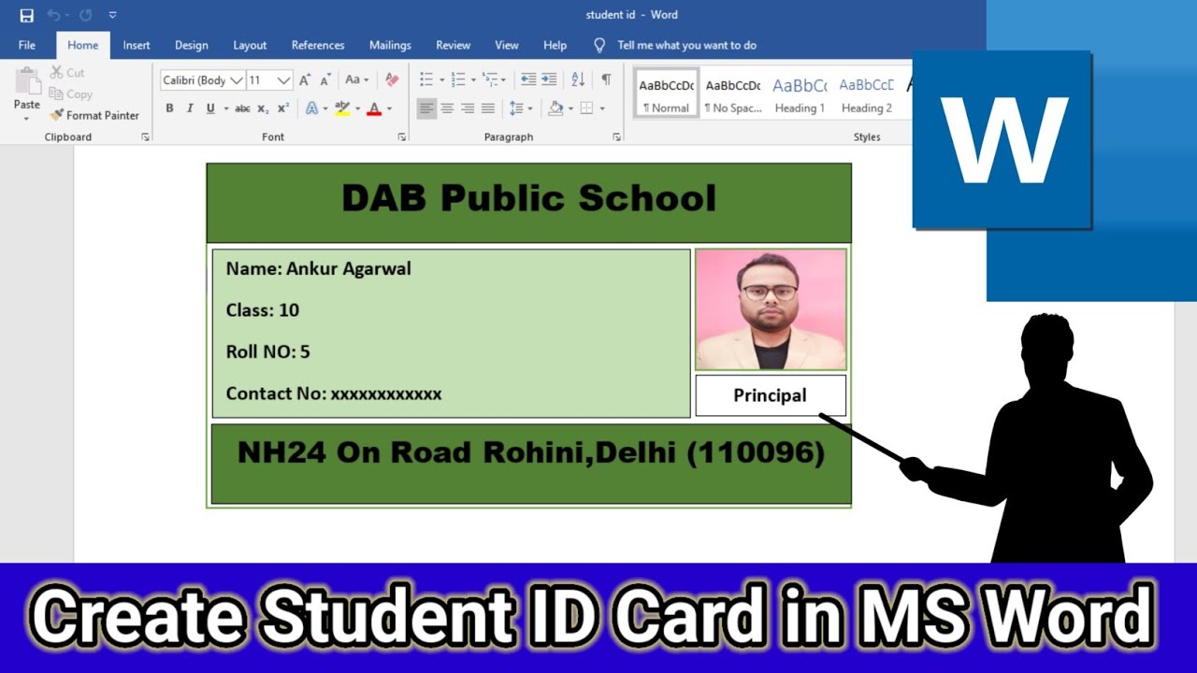Click the Redo/Repeat icon in title bar
Image resolution: width=1197 pixels, height=673 pixels.
[x=86, y=15]
